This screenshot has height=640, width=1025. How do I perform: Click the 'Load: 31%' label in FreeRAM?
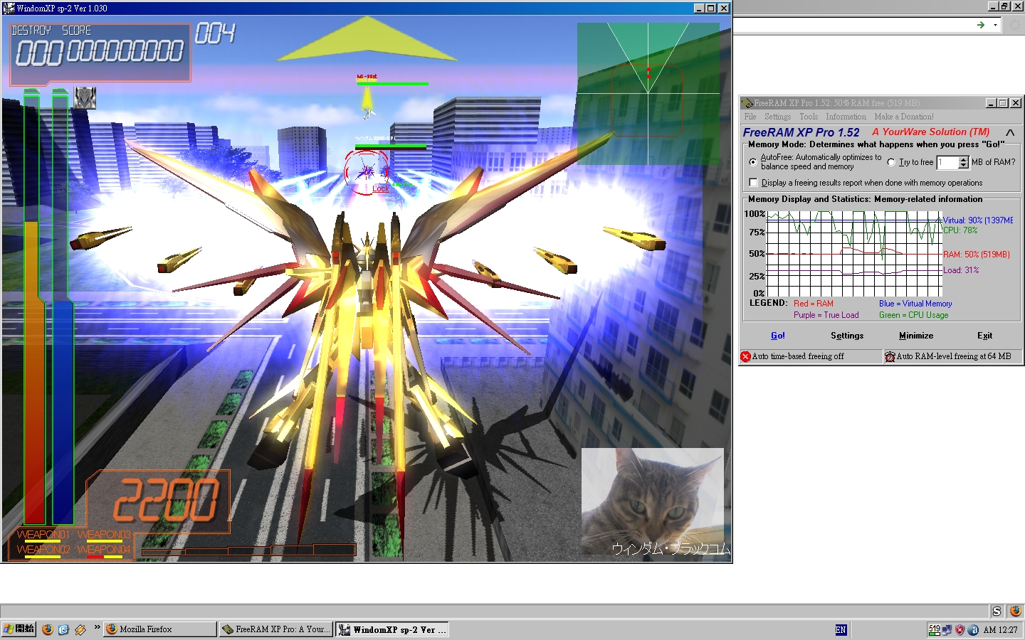pyautogui.click(x=961, y=270)
